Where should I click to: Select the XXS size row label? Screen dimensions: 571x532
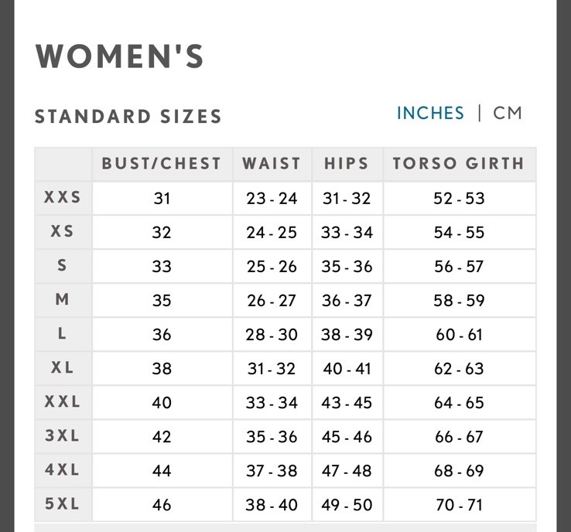point(62,197)
